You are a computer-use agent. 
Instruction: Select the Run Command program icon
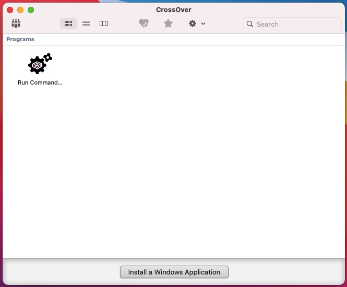(40, 64)
